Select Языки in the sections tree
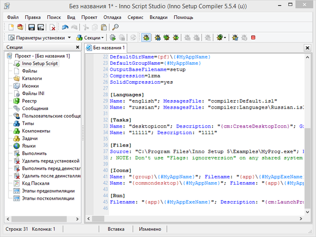Image resolution: width=316 pixels, height=237 pixels. (x=29, y=145)
